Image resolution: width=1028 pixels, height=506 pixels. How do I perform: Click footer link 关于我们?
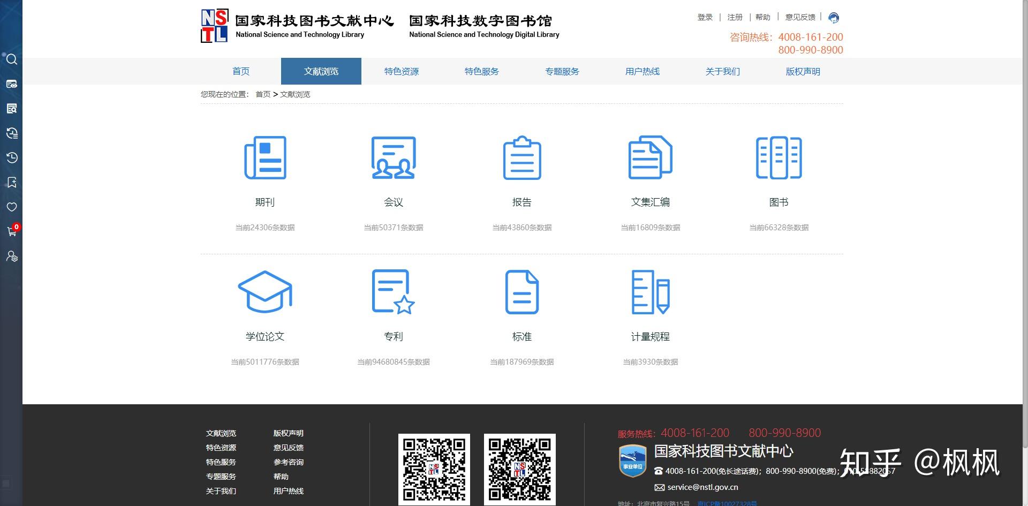click(x=221, y=491)
